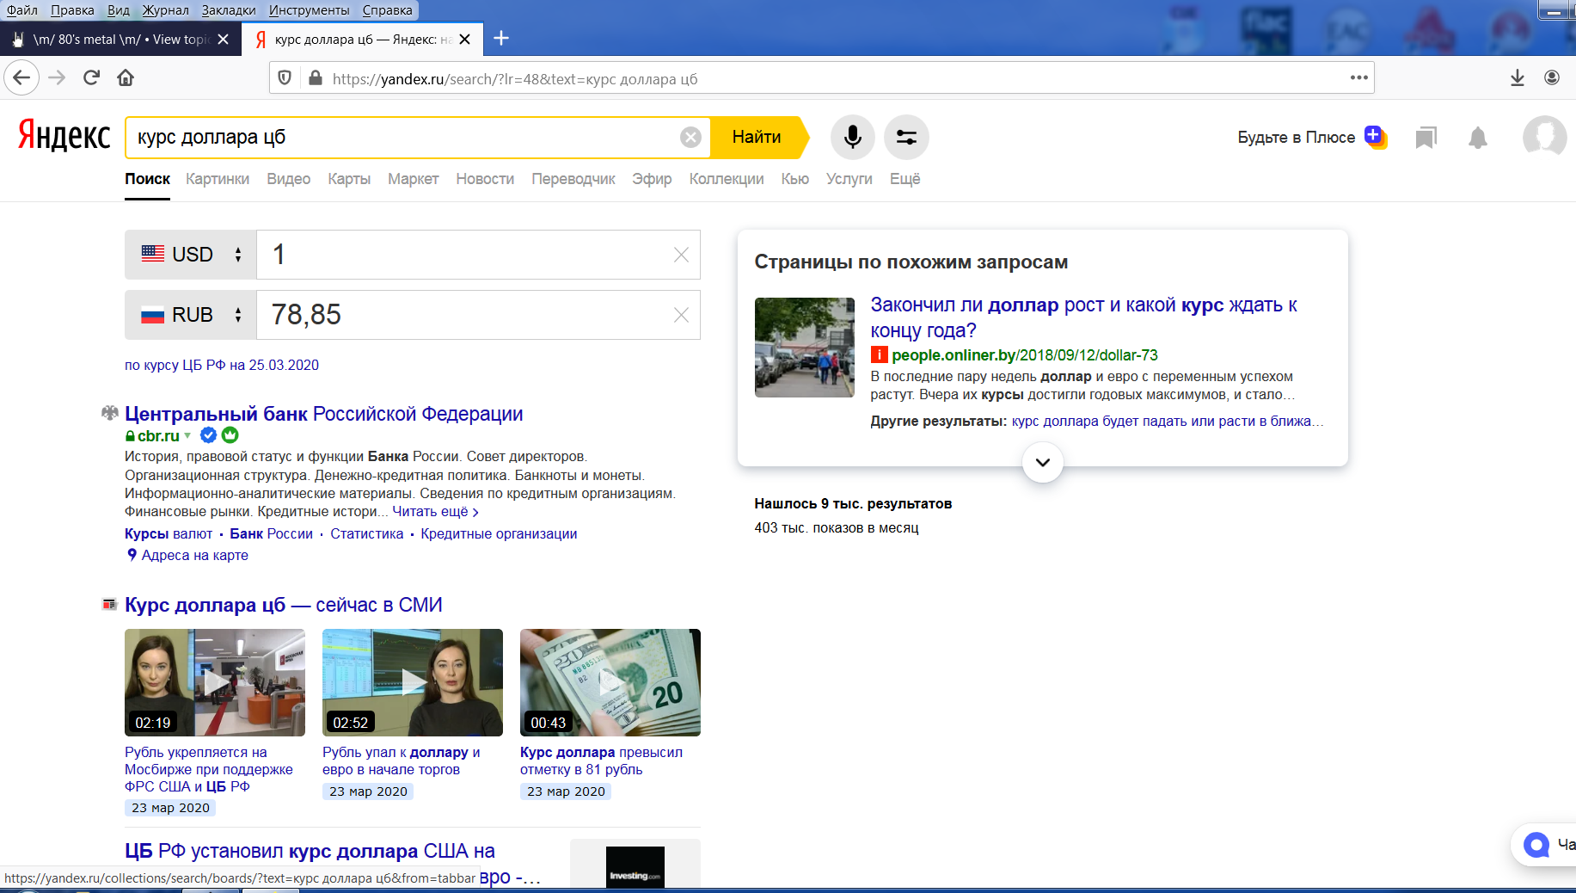Viewport: 1576px width, 893px height.
Task: Open a new browser tab
Action: [x=501, y=39]
